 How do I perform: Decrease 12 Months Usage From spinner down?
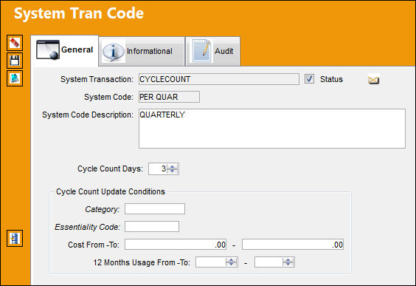(x=232, y=265)
